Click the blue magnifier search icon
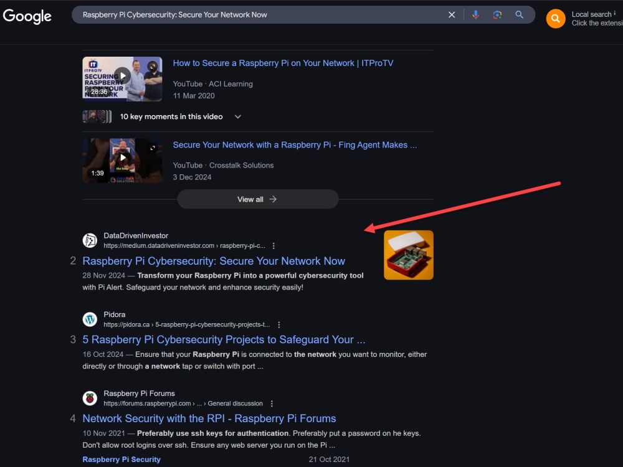Viewport: 623px width, 467px height. (520, 15)
